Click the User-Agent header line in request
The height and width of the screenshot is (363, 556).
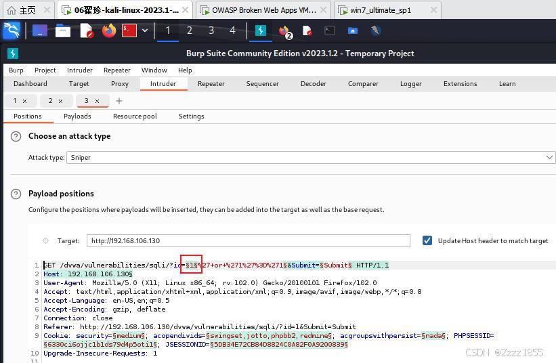click(x=210, y=283)
